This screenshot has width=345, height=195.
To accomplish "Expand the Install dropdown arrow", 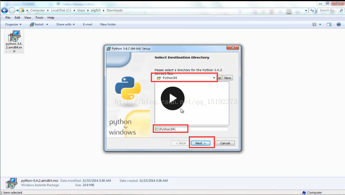I will [x=47, y=25].
